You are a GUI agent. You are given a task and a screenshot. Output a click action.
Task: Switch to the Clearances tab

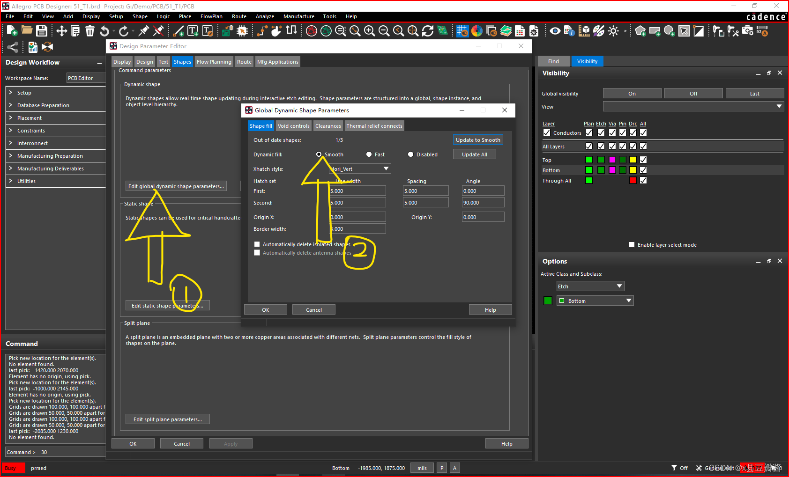328,126
